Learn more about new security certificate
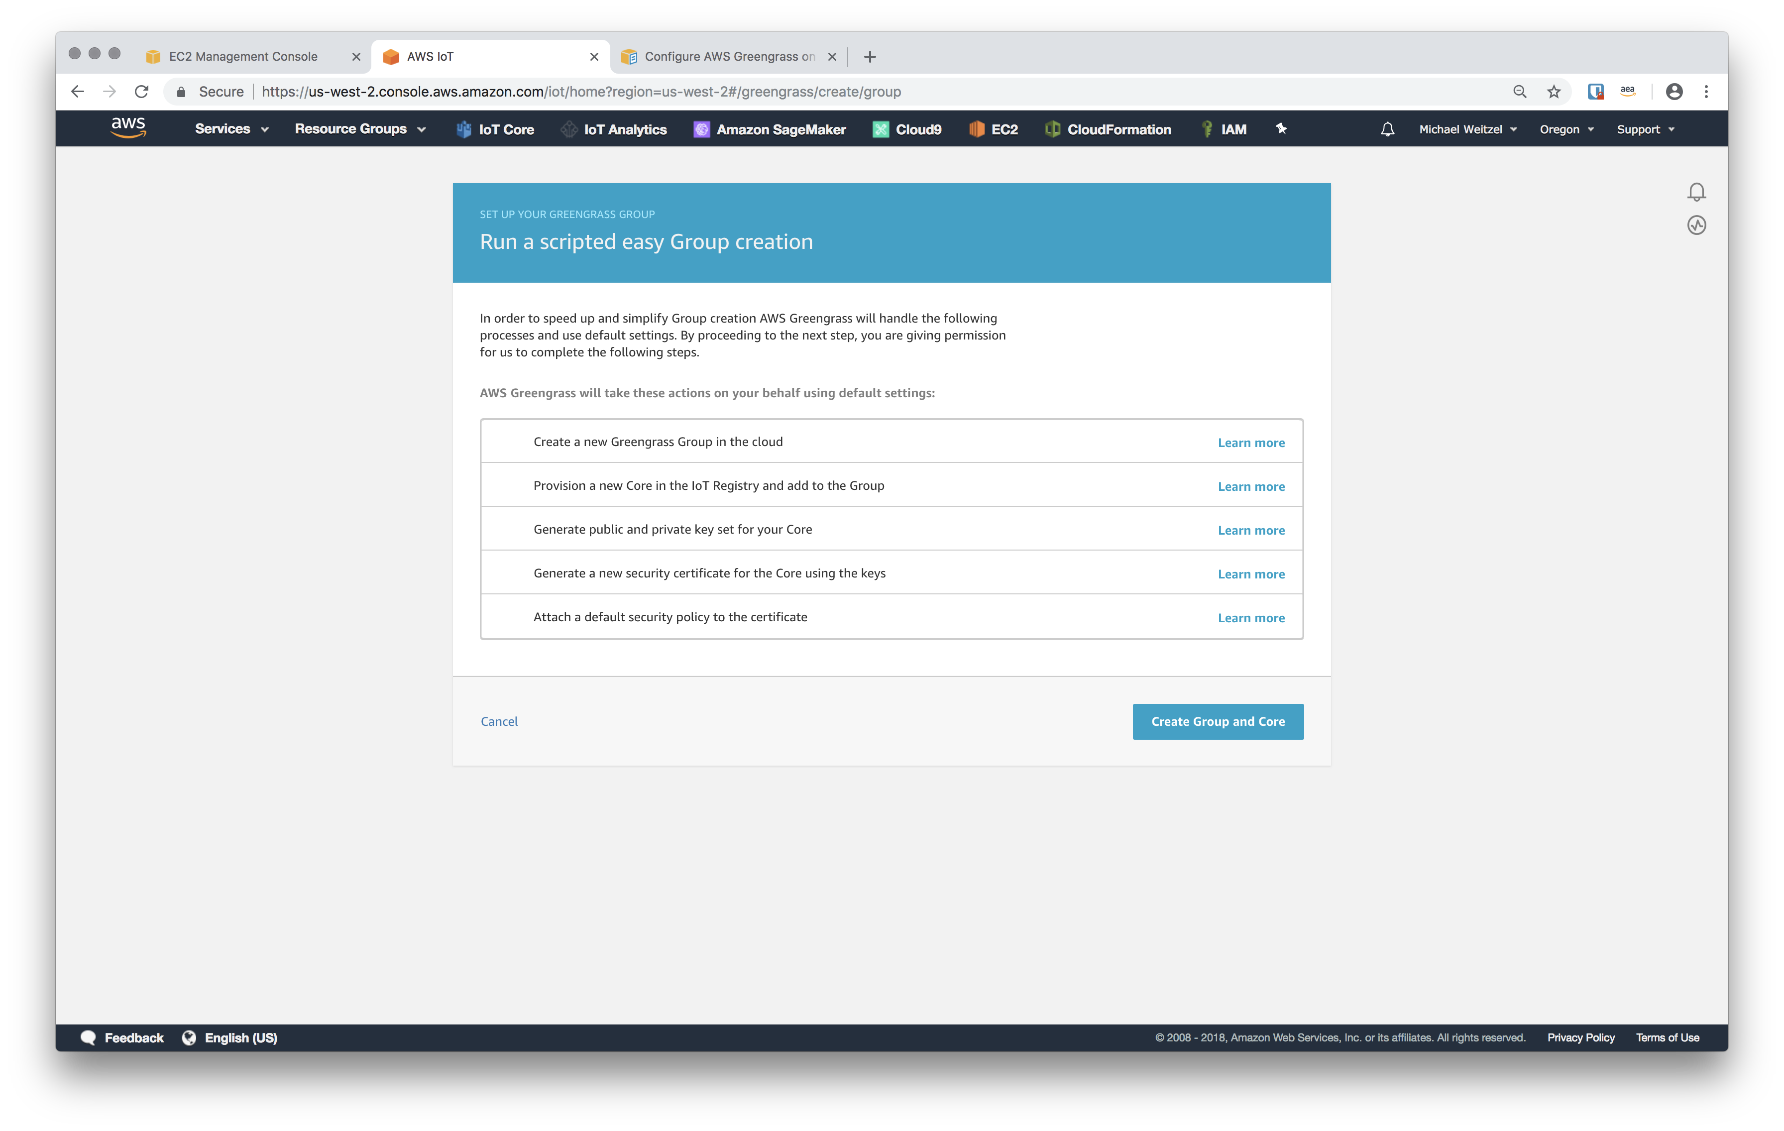 pos(1250,573)
